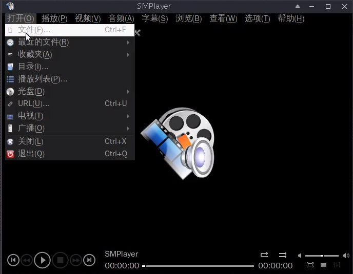Click the file icon beside 文件(F)

tap(10, 30)
